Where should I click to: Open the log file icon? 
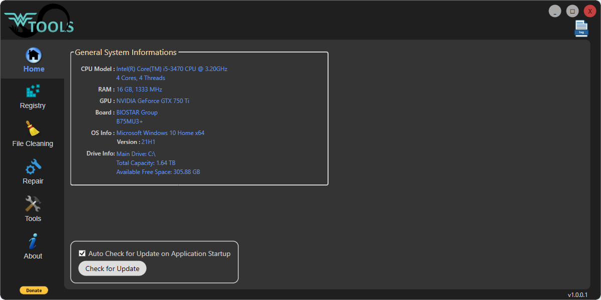[581, 28]
